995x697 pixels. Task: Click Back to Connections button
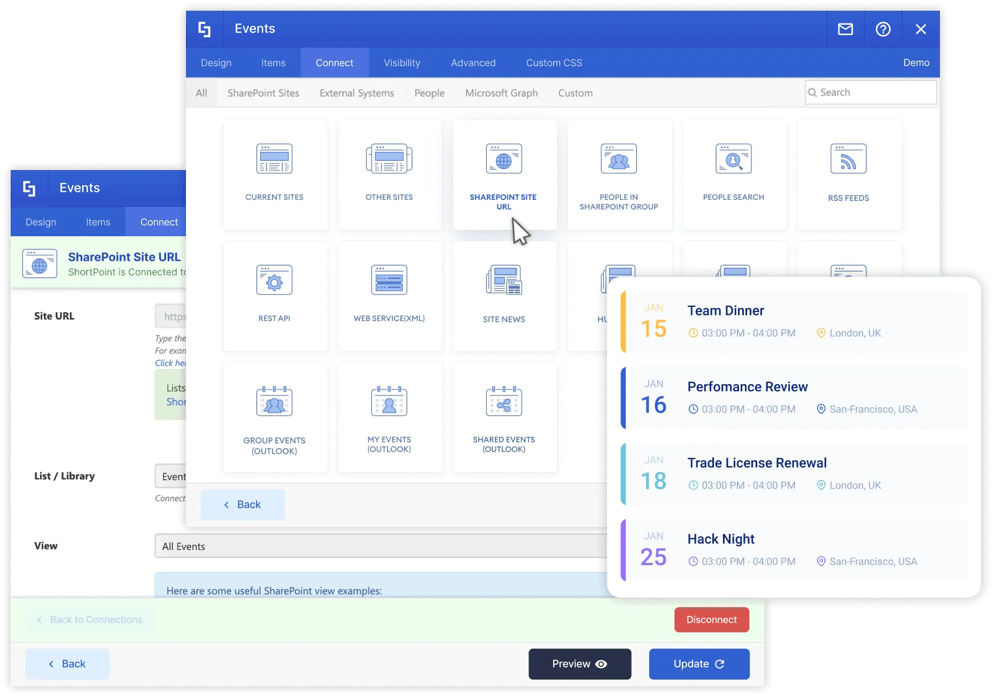click(90, 619)
